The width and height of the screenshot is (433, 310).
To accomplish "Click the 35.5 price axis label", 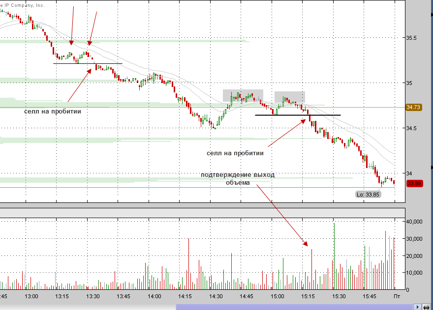I will tap(411, 38).
